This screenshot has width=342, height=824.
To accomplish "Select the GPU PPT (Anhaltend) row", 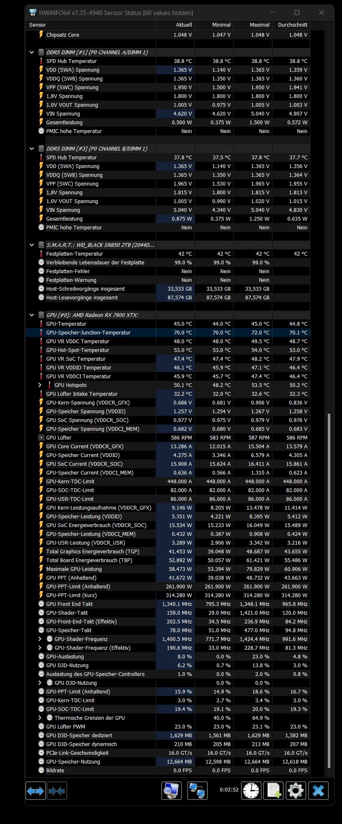I will click(x=168, y=578).
